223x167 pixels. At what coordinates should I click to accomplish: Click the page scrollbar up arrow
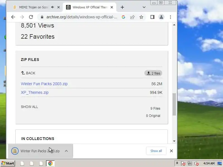point(174,25)
